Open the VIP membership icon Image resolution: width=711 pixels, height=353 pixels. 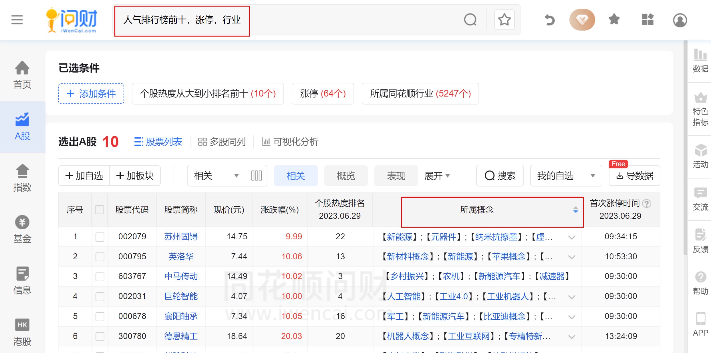tap(582, 19)
